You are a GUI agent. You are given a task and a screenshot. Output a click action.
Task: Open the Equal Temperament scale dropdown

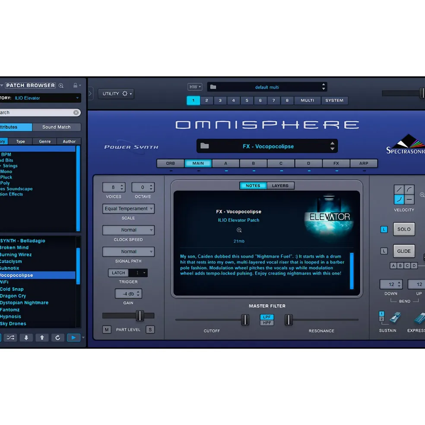click(x=128, y=208)
